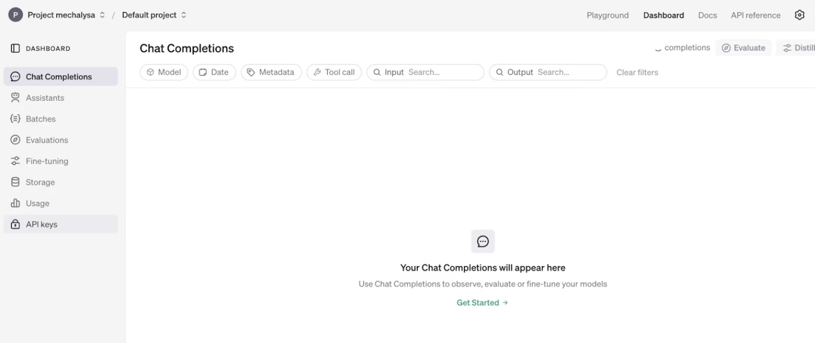Click the Usage bar chart icon

pos(16,203)
